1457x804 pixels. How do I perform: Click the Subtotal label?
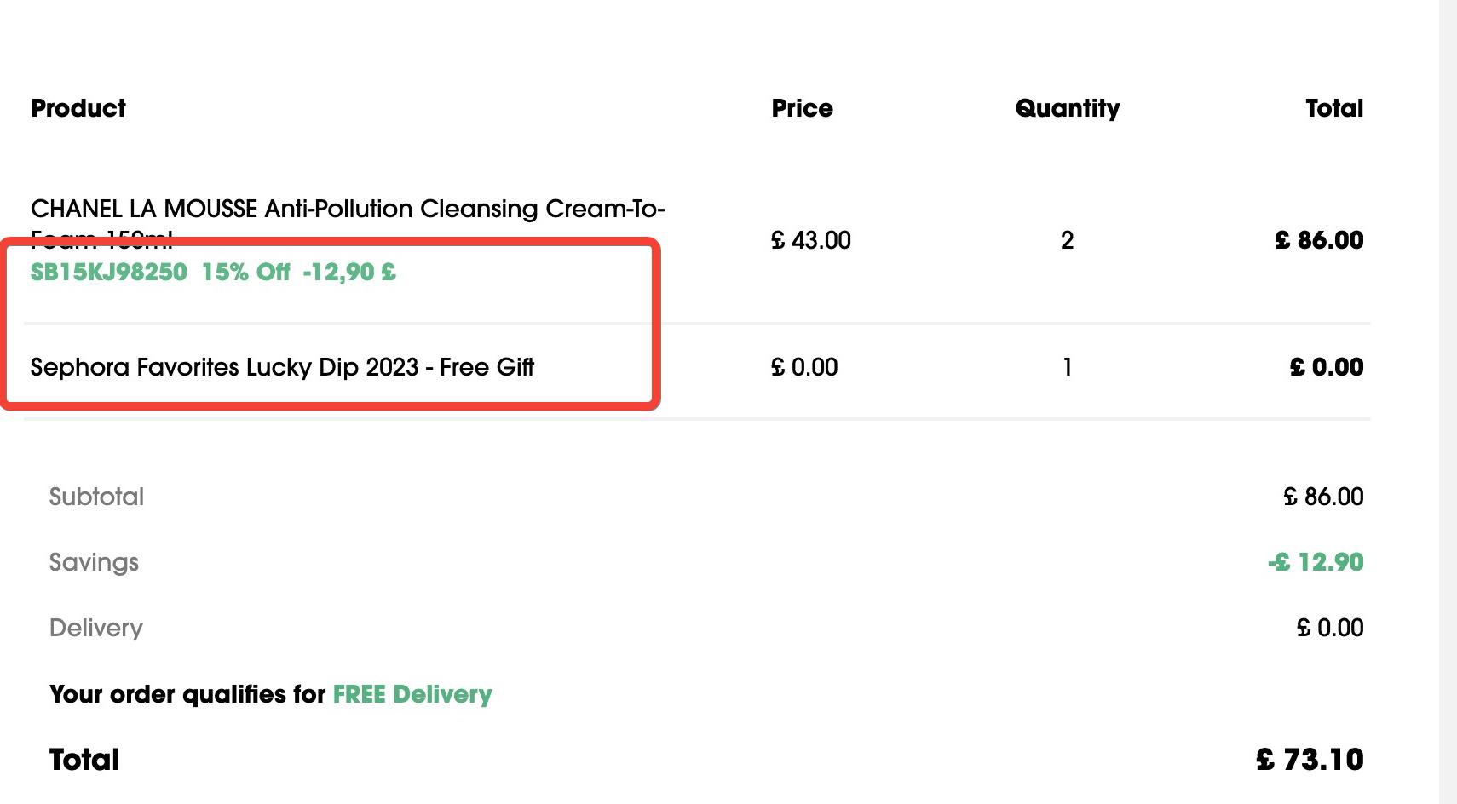point(96,497)
